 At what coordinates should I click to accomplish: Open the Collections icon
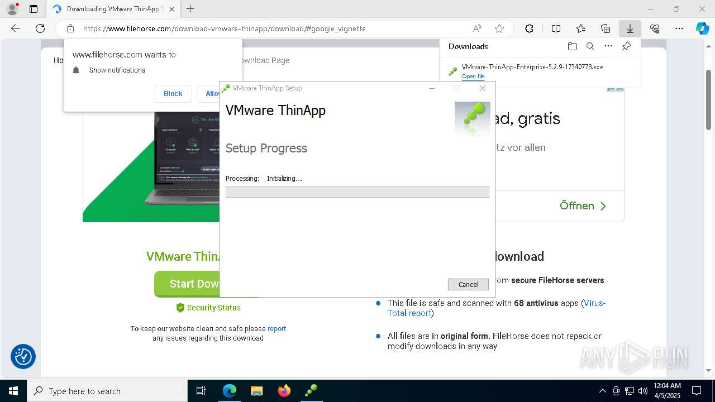[x=606, y=28]
